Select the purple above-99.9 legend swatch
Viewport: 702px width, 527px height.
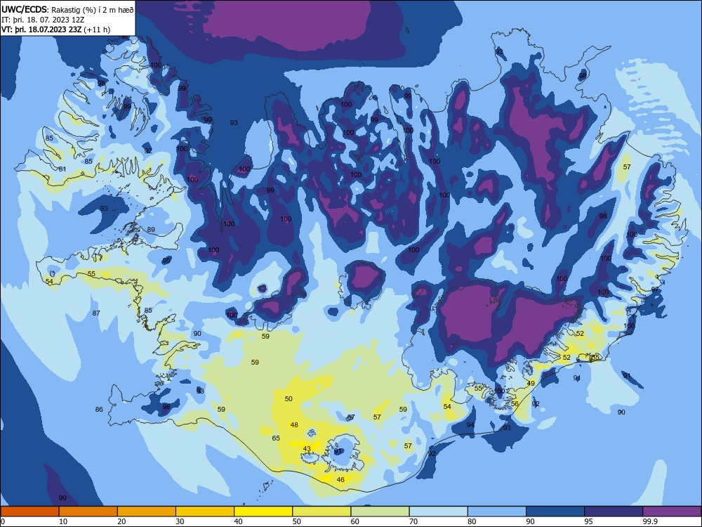pos(672,512)
